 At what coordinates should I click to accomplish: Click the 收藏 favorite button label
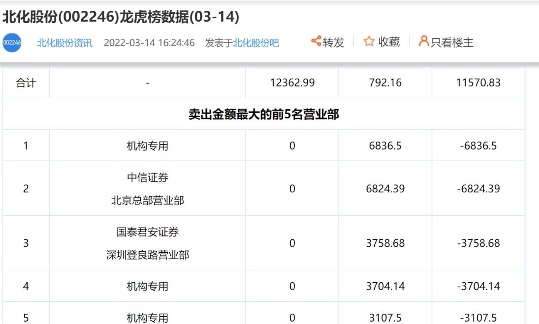coord(389,42)
